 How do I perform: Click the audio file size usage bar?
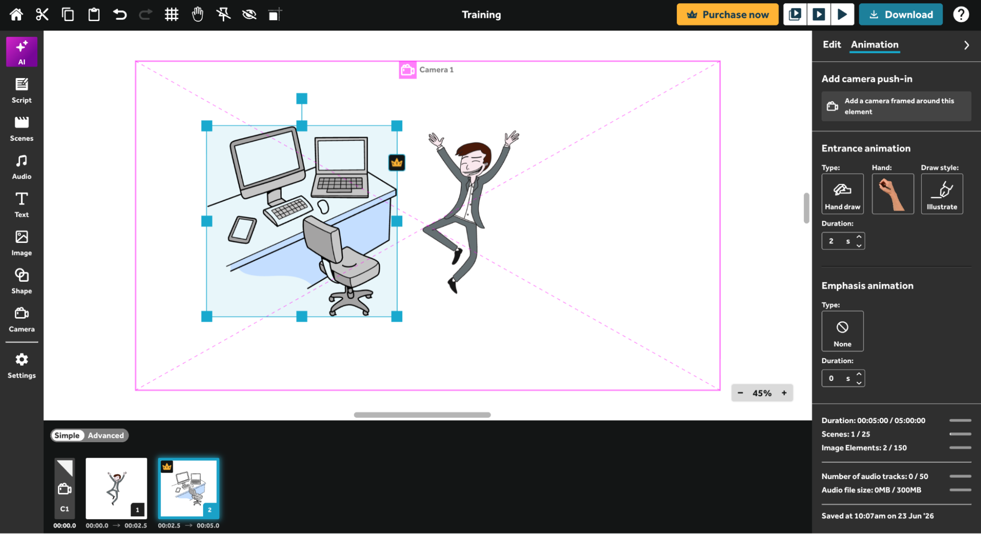coord(960,490)
